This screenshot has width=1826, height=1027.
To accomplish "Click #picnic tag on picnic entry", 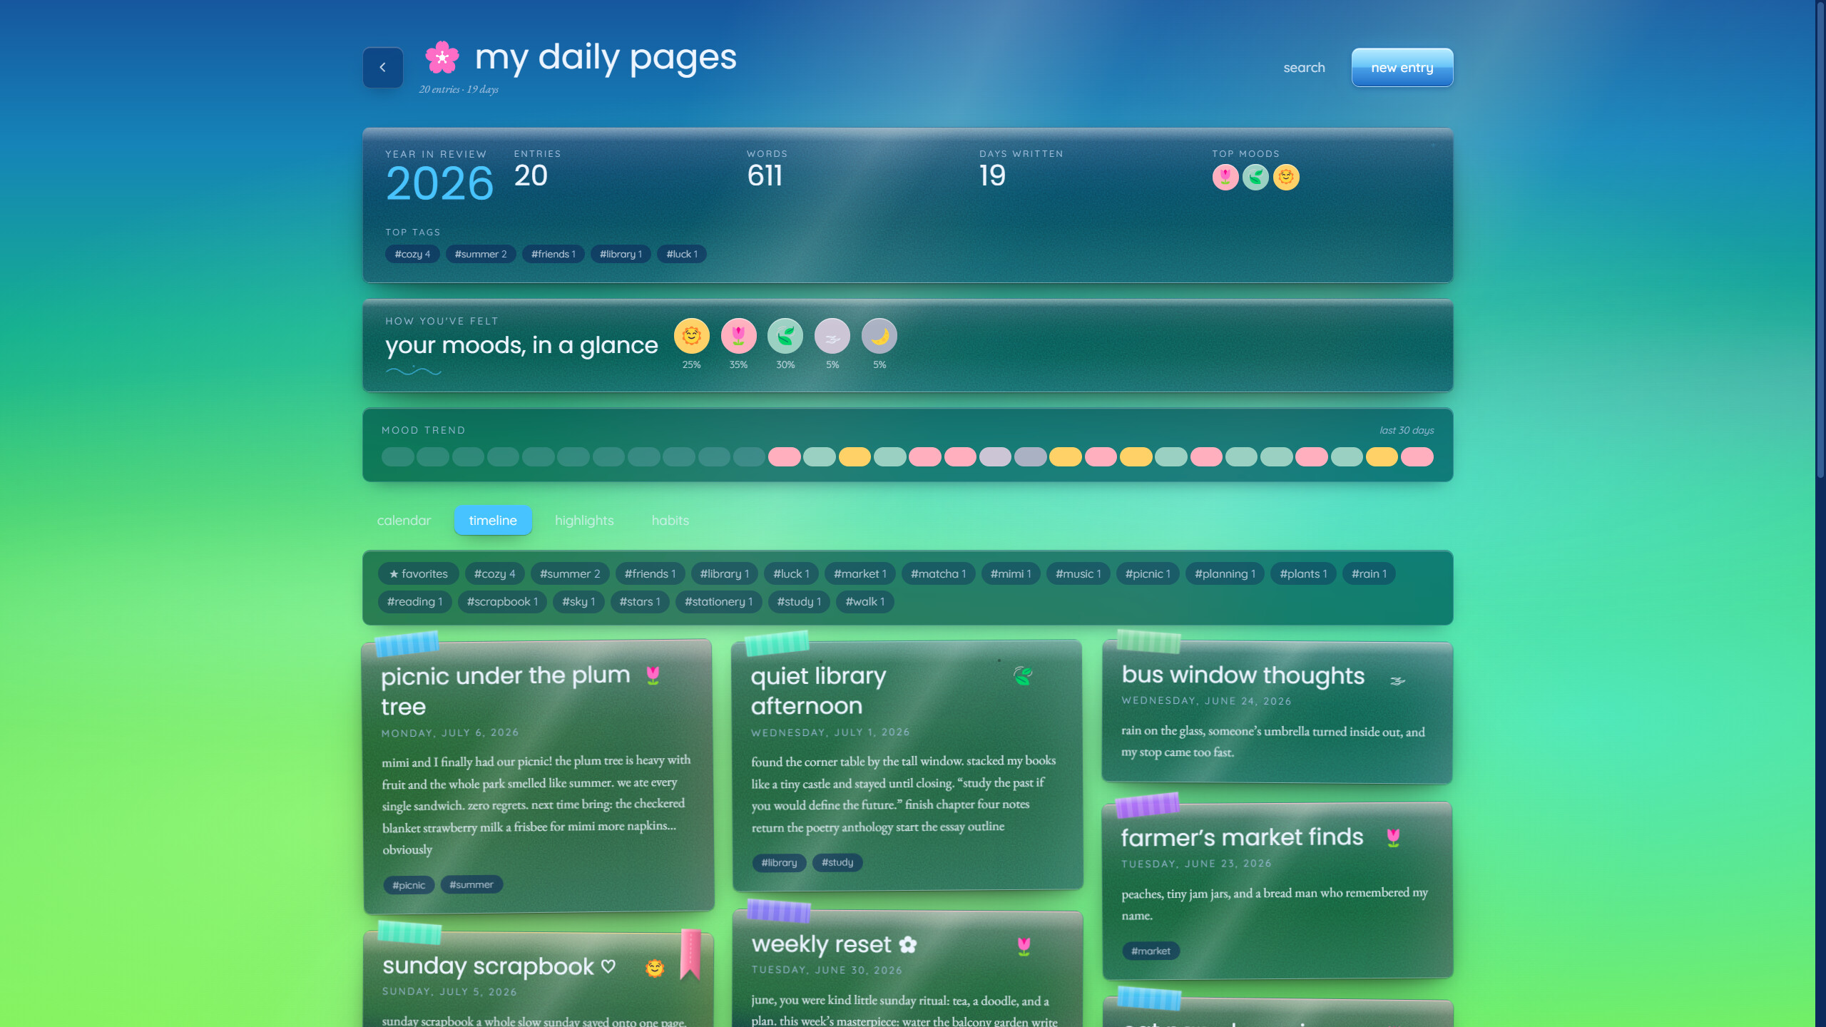I will point(409,885).
